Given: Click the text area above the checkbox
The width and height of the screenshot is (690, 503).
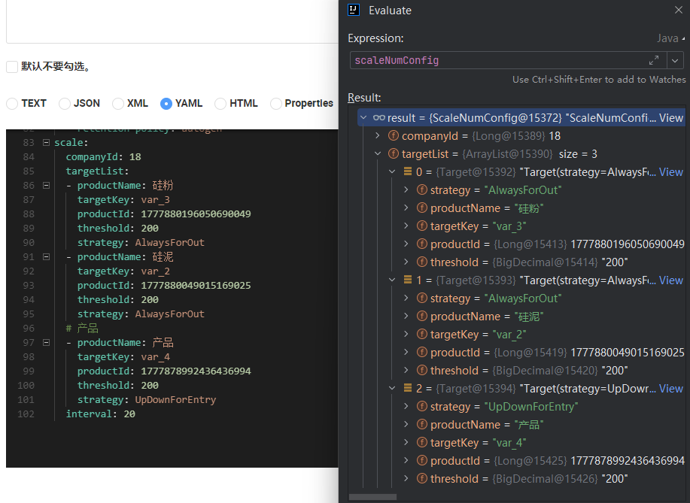Looking at the screenshot, I should [172, 21].
